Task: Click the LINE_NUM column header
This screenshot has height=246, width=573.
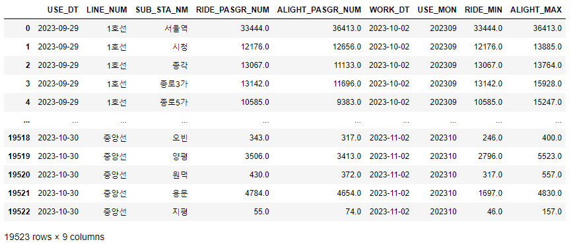Action: tap(107, 10)
